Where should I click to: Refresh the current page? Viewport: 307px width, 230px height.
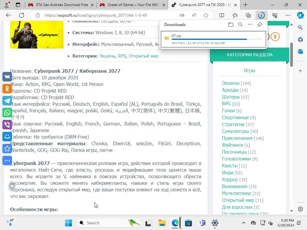(22, 15)
